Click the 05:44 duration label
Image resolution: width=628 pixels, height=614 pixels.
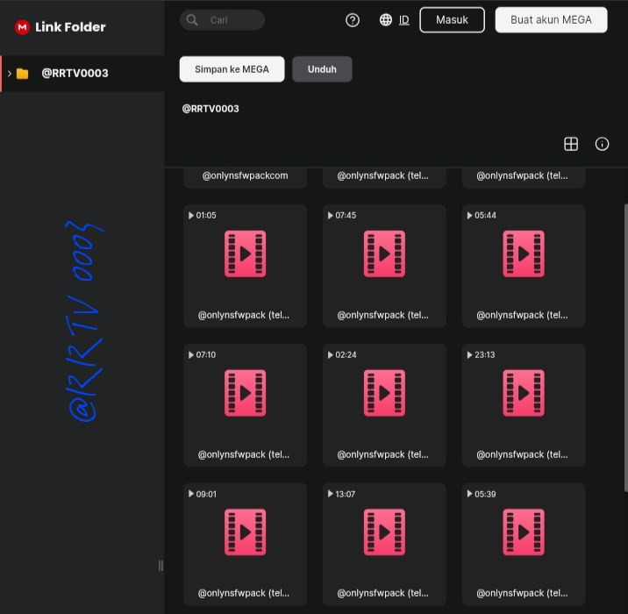tap(485, 216)
